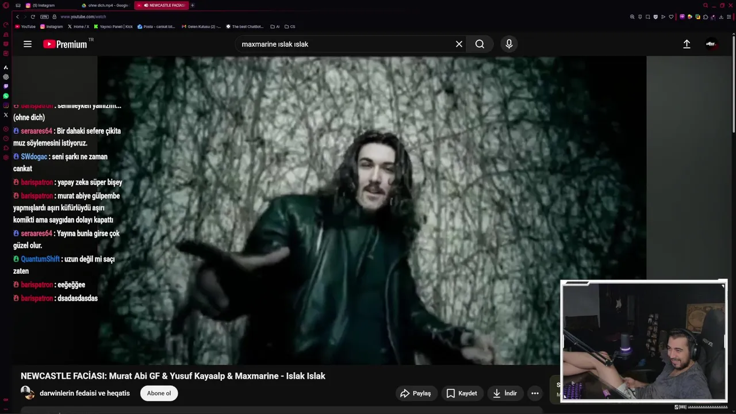Click chat message dsadasdasdas
736x414 pixels.
pos(78,298)
